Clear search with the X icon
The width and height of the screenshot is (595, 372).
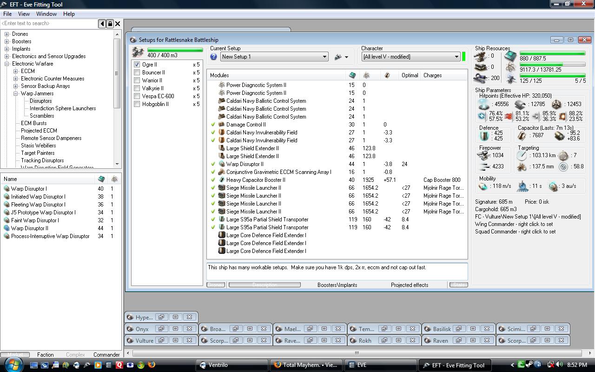(x=118, y=24)
